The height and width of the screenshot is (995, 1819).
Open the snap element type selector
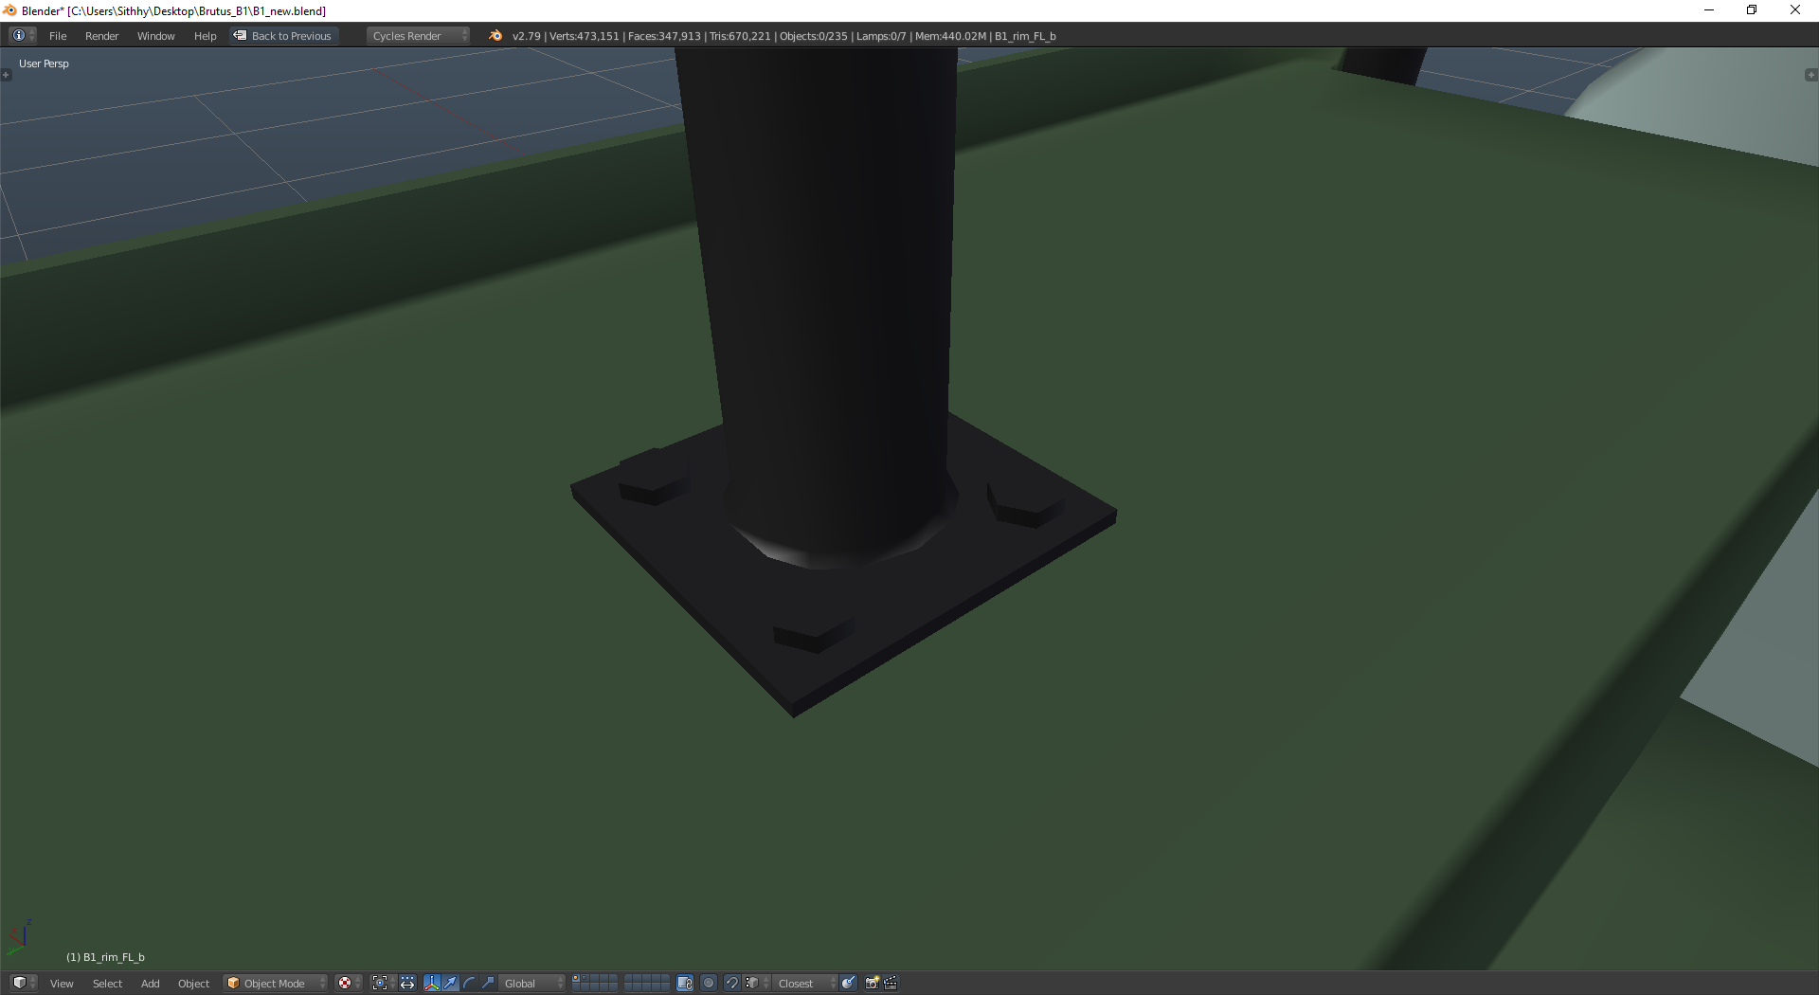click(x=757, y=984)
